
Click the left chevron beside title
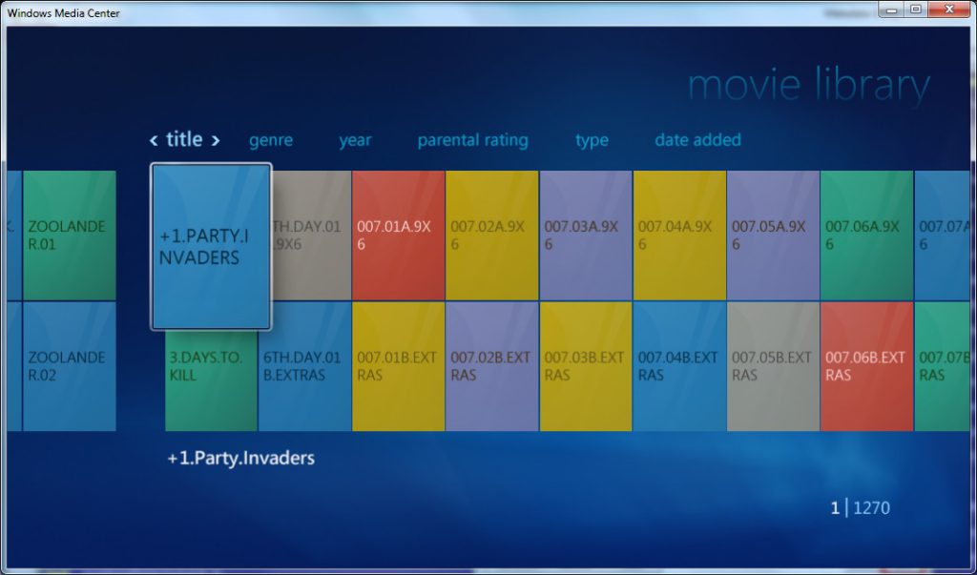coord(154,141)
